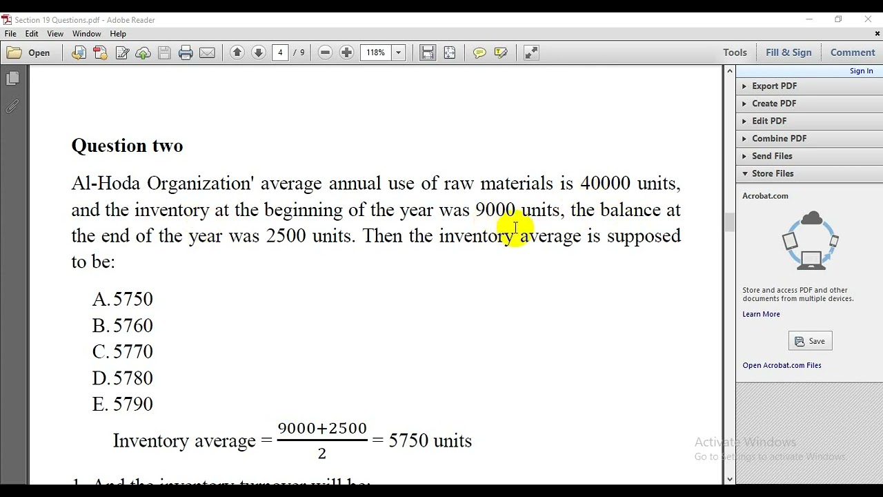Open the Edit menu
The height and width of the screenshot is (497, 883).
pyautogui.click(x=32, y=34)
